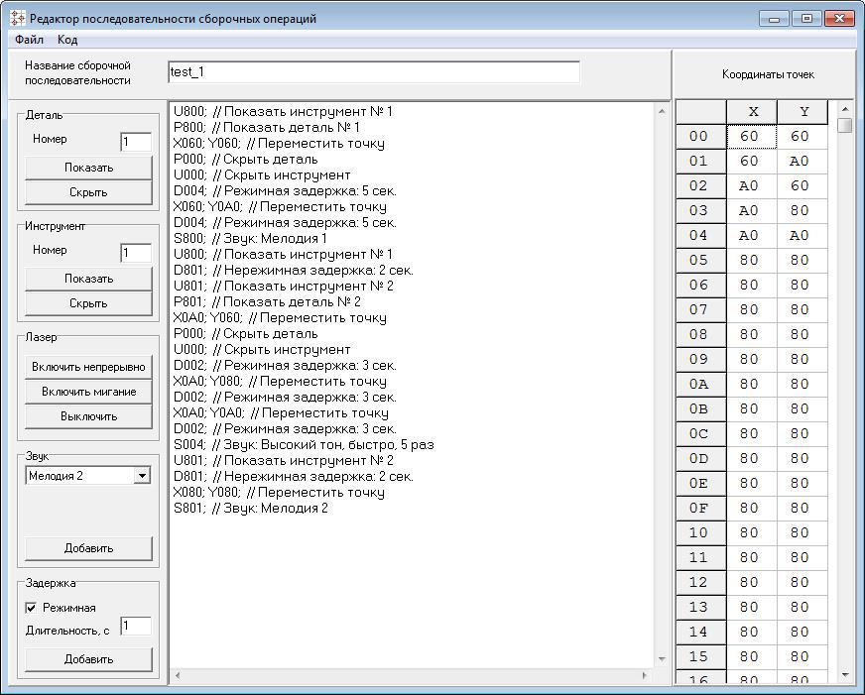Click Включить непрерывно laser button
The height and width of the screenshot is (695, 865).
coord(88,367)
